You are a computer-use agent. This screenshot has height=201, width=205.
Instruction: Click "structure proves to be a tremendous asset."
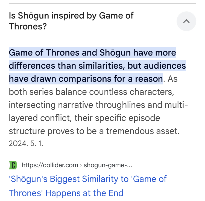[x=94, y=131]
